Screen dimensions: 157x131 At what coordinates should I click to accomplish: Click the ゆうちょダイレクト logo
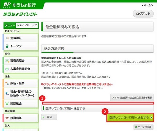pos(20,14)
